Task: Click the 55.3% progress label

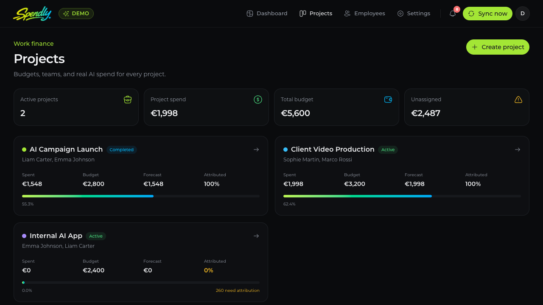Action: click(x=28, y=204)
